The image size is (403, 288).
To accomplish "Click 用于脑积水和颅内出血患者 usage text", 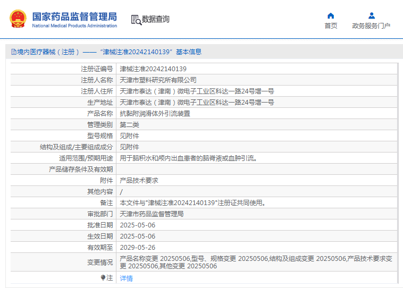I will (x=188, y=158).
